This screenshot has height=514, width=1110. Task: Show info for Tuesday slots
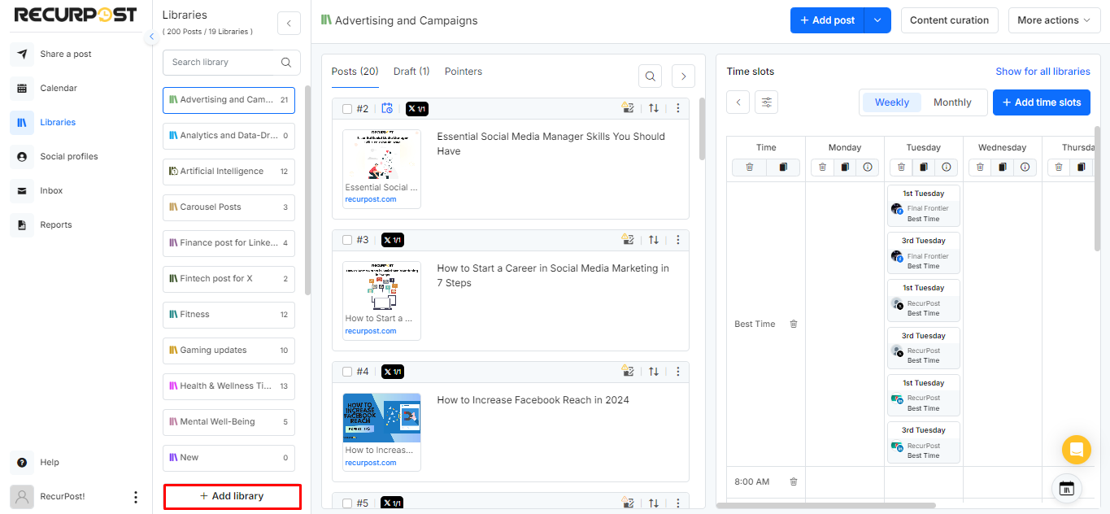click(x=946, y=167)
